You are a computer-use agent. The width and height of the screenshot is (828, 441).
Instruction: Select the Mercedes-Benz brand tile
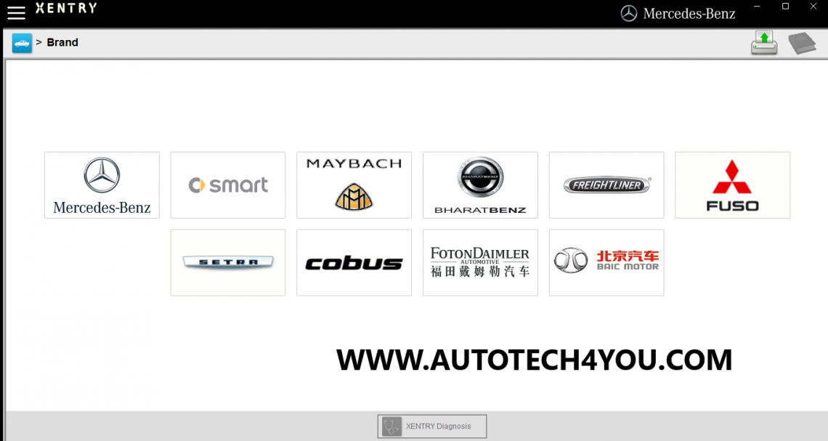coord(102,185)
